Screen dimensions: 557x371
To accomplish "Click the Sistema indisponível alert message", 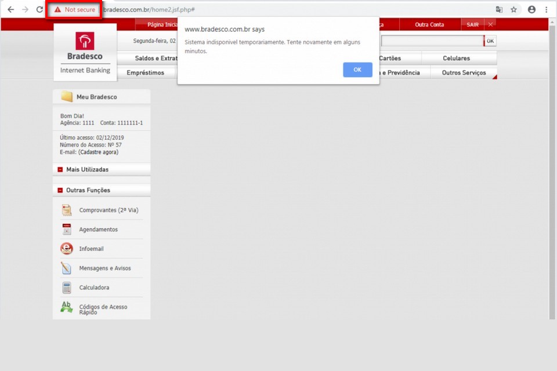I will click(273, 46).
